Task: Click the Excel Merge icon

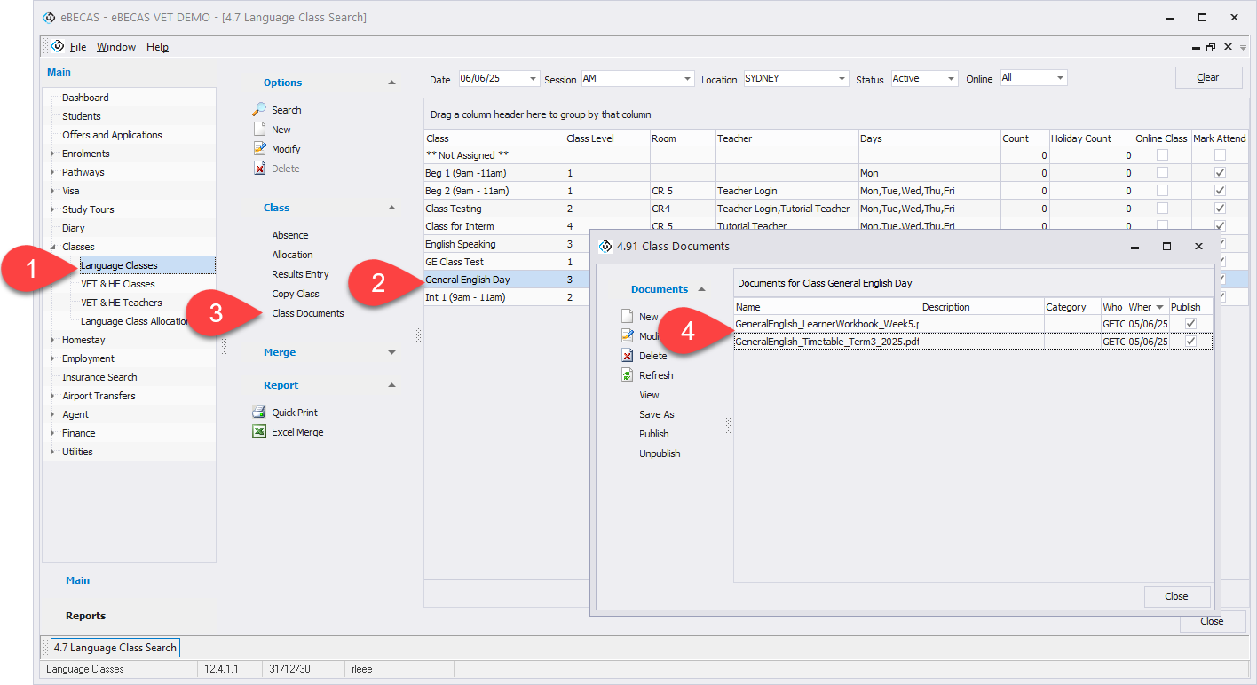Action: 259,432
